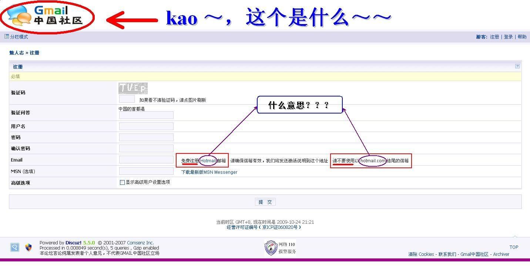Screen dimensions: 530x271
Task: Focus the 用户名 text field
Action: click(146, 126)
